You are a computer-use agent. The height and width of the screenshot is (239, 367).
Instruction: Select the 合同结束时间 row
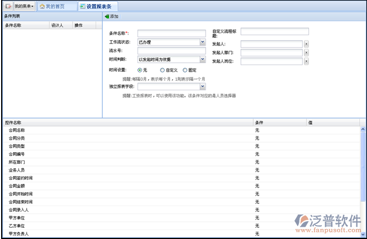click(x=182, y=202)
